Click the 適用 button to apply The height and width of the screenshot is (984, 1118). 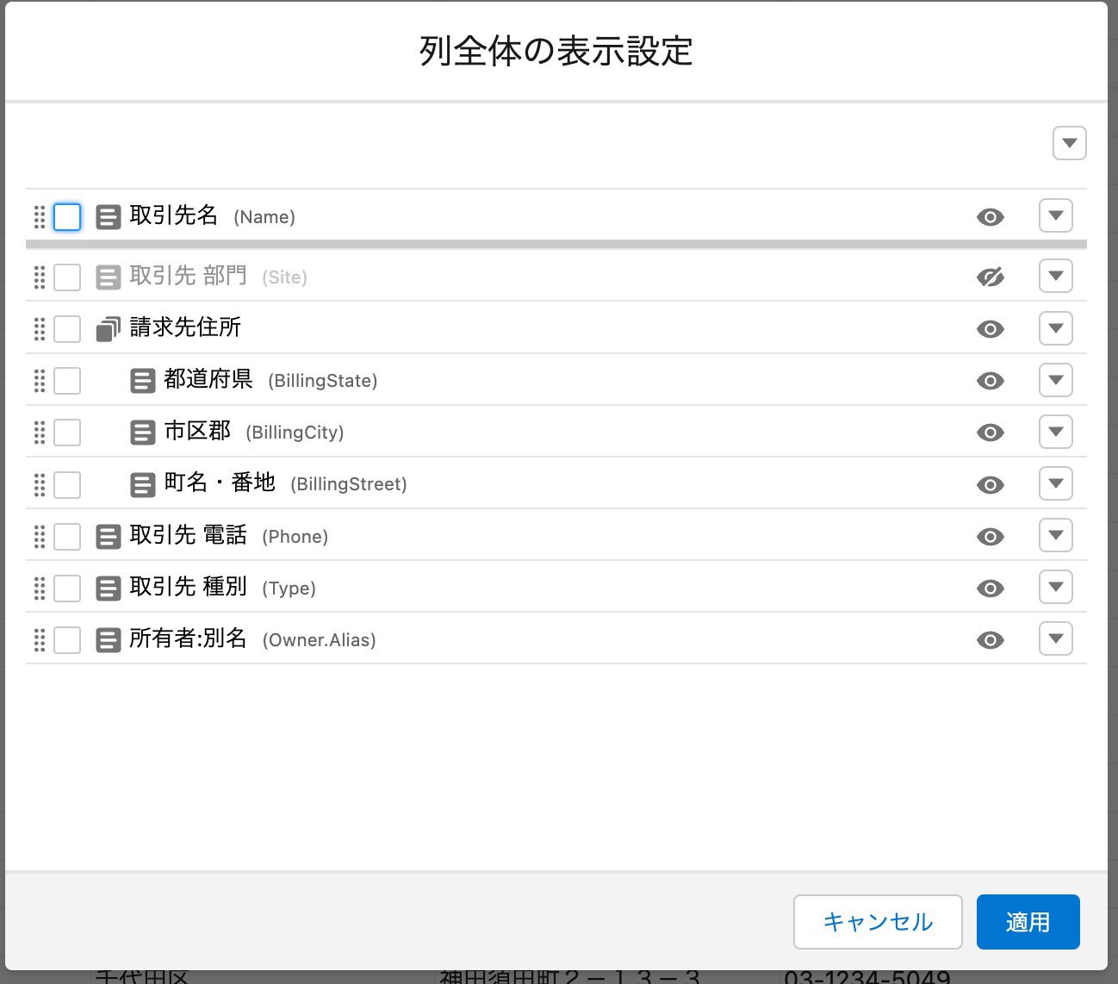(x=1028, y=922)
